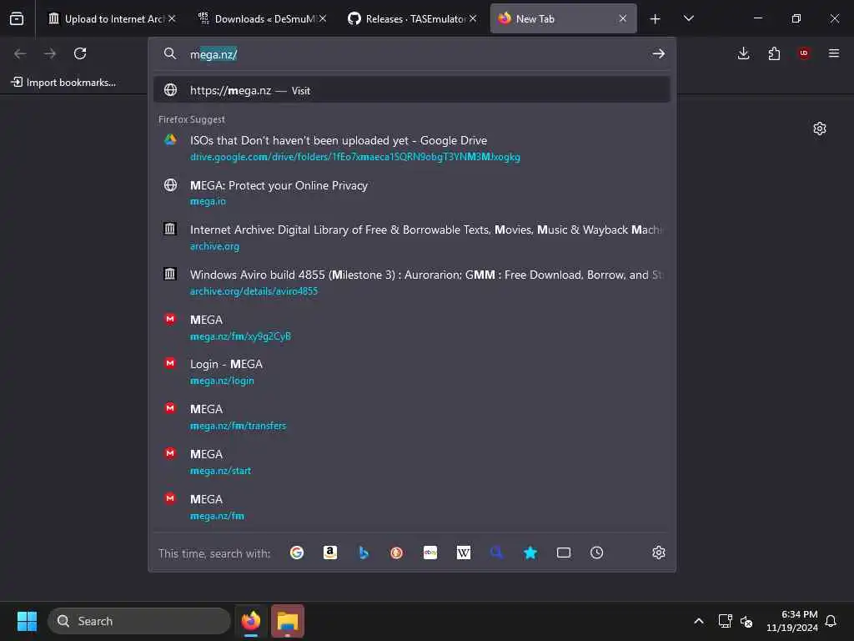This screenshot has width=854, height=641.
Task: Open MEGA Protect your Online Privacy suggestion
Action: [x=412, y=193]
